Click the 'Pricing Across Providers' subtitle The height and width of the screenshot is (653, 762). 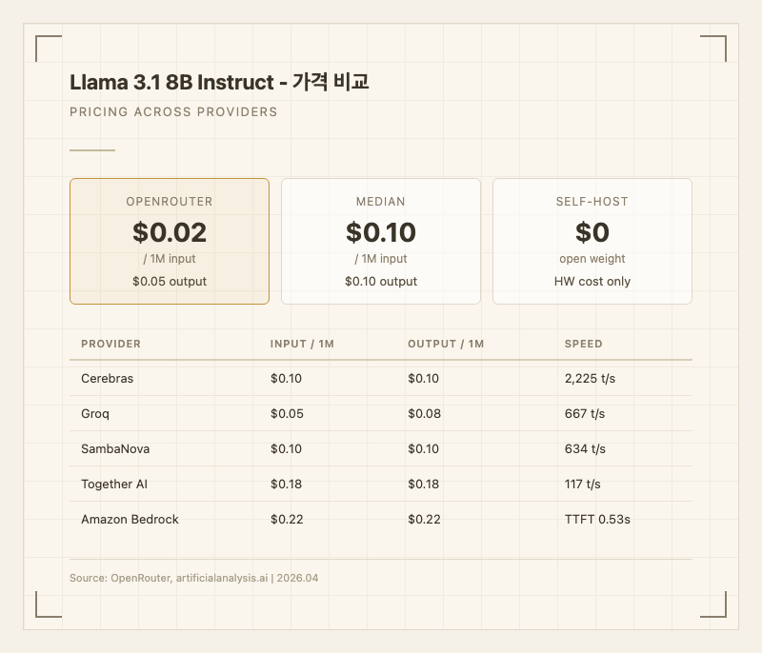click(173, 111)
